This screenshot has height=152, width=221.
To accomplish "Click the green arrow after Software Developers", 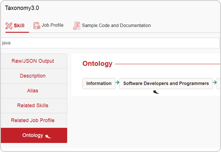I will pyautogui.click(x=215, y=82).
